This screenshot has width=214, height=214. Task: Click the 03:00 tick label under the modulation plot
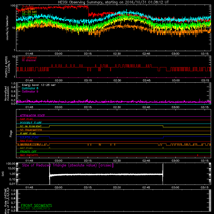tap(175, 107)
